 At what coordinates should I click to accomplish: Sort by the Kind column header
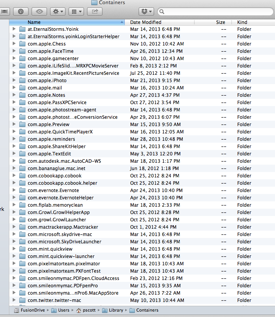[253, 22]
